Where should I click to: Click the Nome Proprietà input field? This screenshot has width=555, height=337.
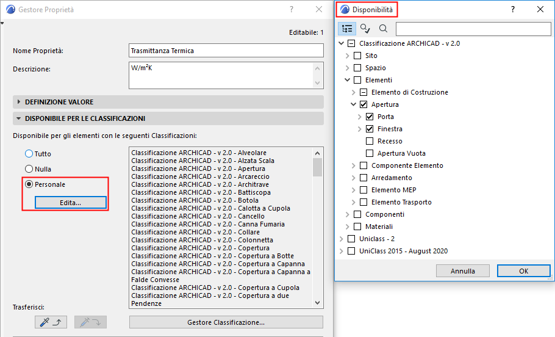pyautogui.click(x=226, y=51)
